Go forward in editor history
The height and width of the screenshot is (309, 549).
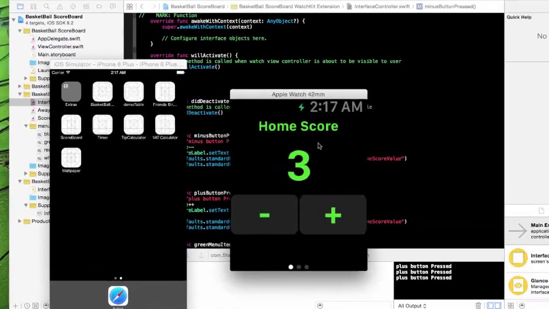click(x=154, y=6)
